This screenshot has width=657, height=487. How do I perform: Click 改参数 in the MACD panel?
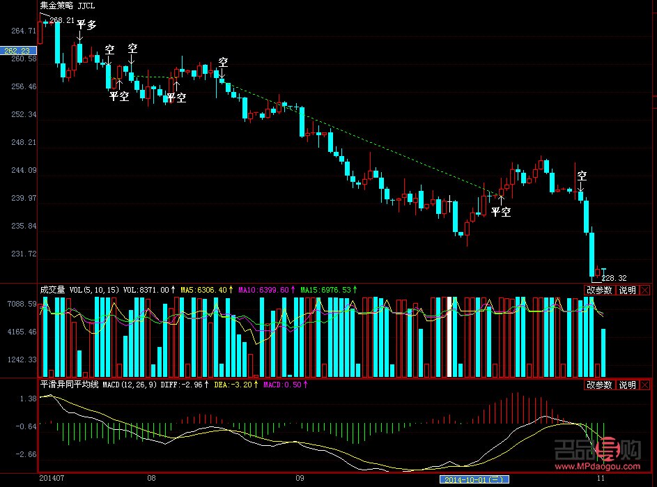[x=599, y=385]
